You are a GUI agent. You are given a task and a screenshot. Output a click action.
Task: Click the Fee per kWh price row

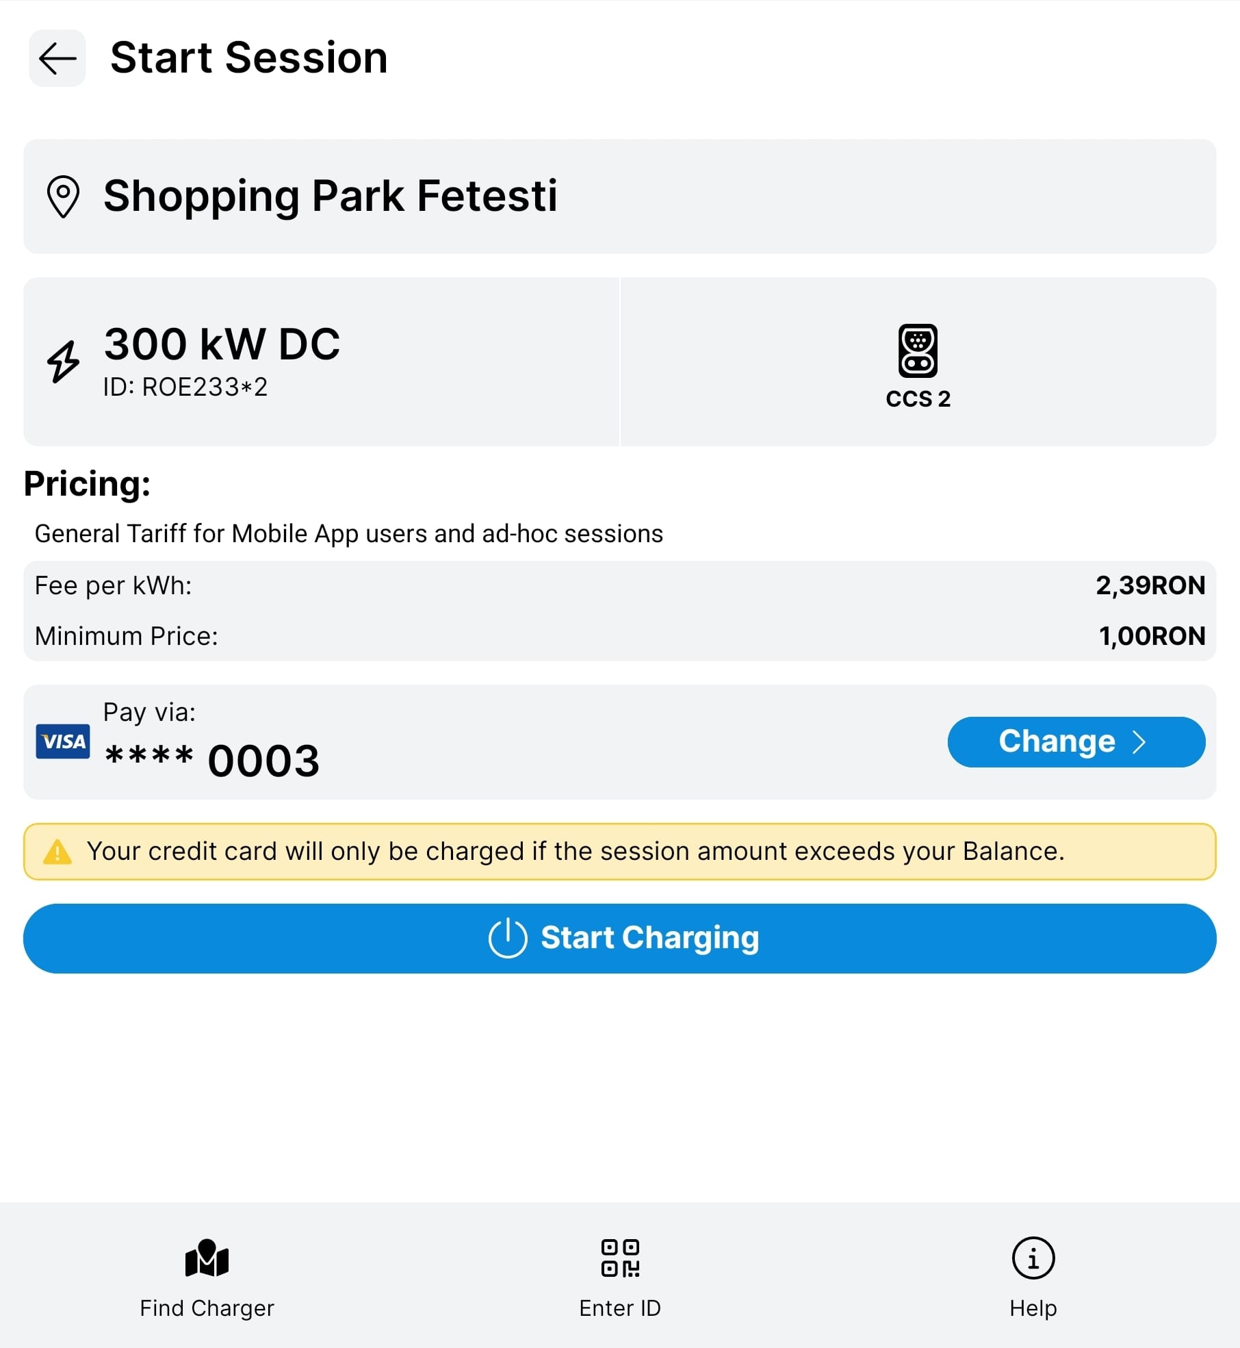pos(619,586)
